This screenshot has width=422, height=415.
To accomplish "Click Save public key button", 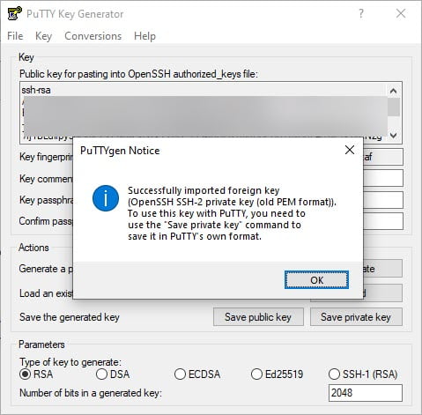I will click(258, 317).
